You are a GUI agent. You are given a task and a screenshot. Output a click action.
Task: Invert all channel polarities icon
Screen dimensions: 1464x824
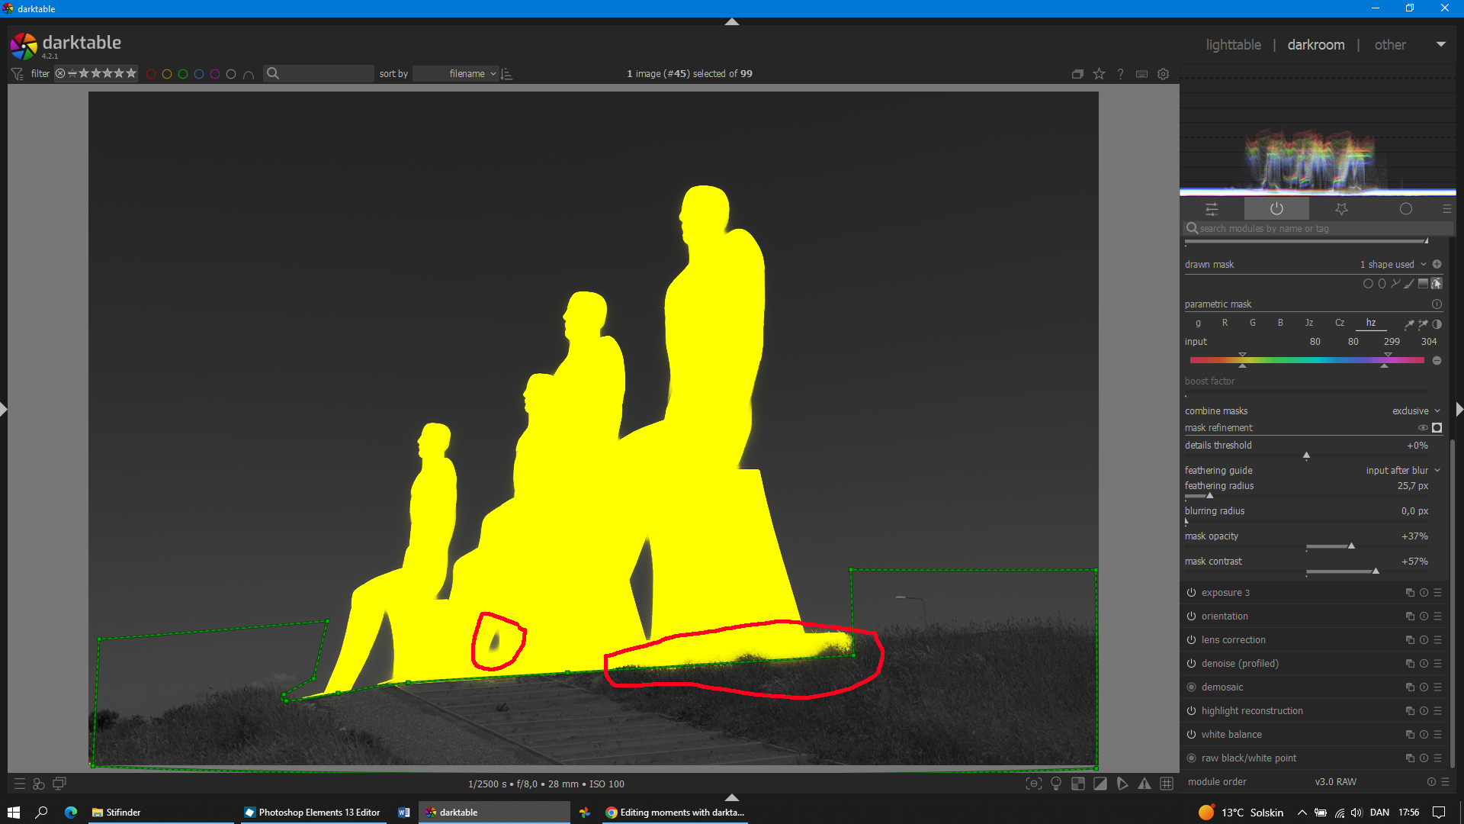coord(1437,323)
